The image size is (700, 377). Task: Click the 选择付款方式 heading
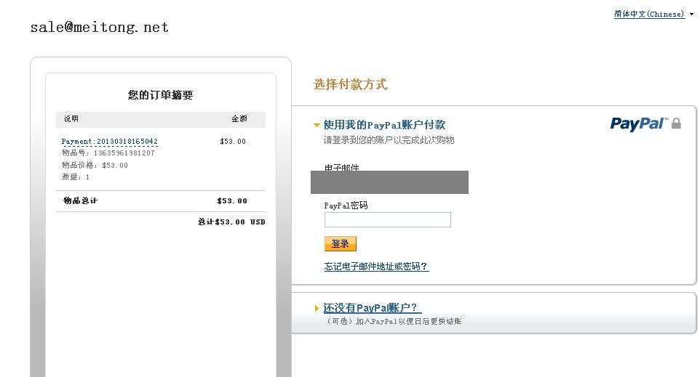coord(351,84)
